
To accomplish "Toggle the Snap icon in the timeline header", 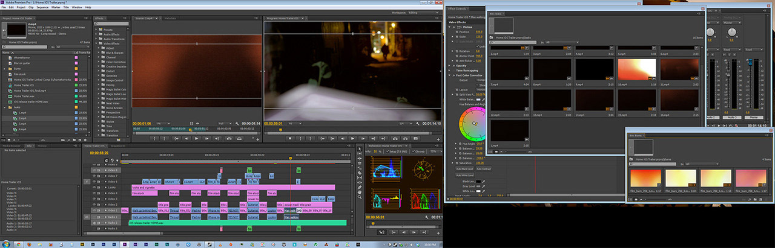I will (106, 161).
